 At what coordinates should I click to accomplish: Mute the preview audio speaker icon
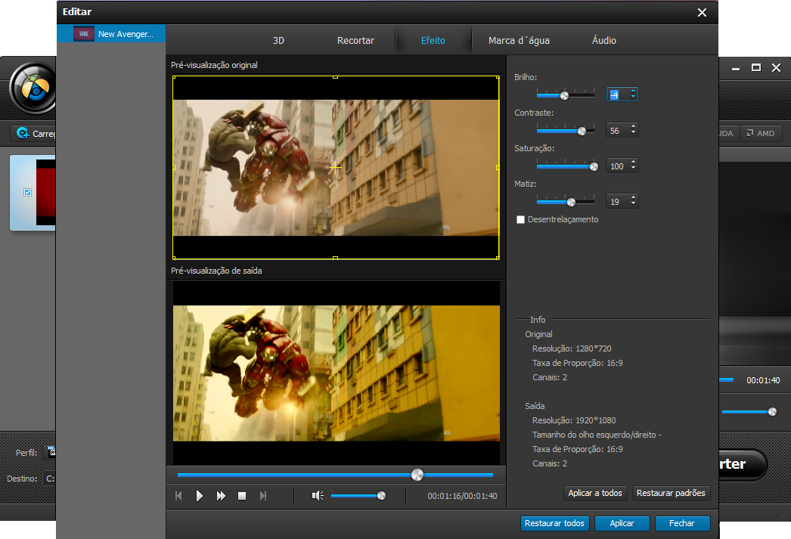(x=318, y=496)
